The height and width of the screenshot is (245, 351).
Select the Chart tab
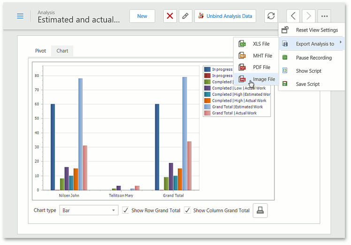click(x=62, y=51)
